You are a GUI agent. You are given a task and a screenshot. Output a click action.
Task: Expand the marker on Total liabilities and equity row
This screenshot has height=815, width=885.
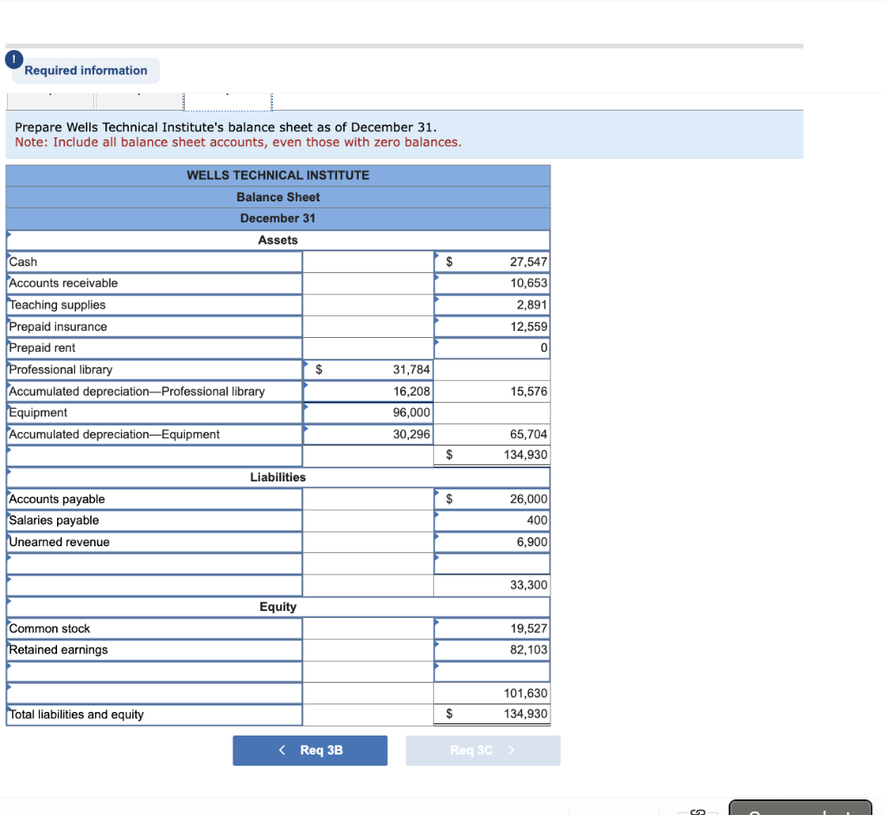(x=8, y=709)
